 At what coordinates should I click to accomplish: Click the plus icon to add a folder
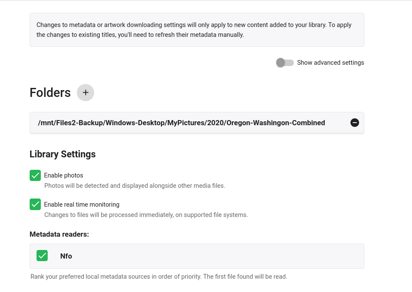(x=85, y=93)
